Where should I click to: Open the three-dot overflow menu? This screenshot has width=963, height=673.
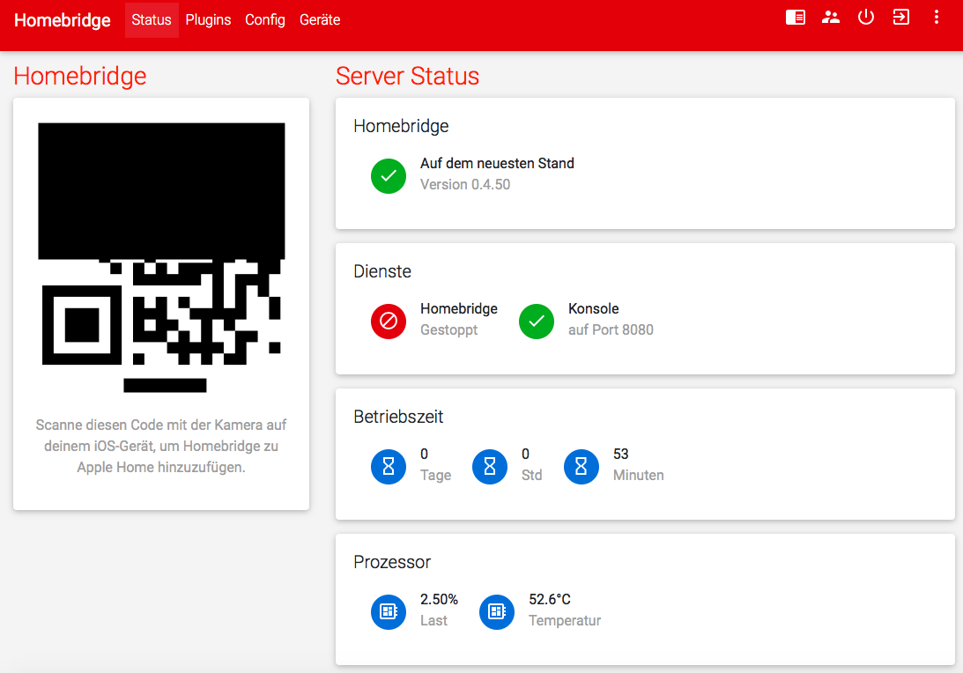937,18
